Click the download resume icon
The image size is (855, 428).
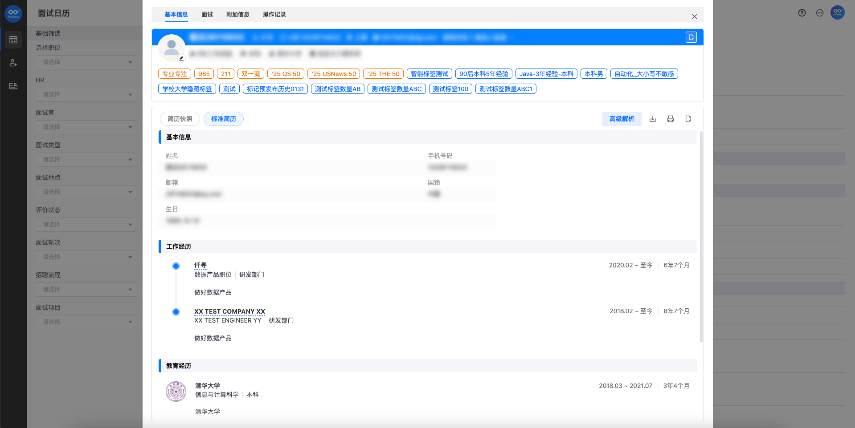point(652,119)
